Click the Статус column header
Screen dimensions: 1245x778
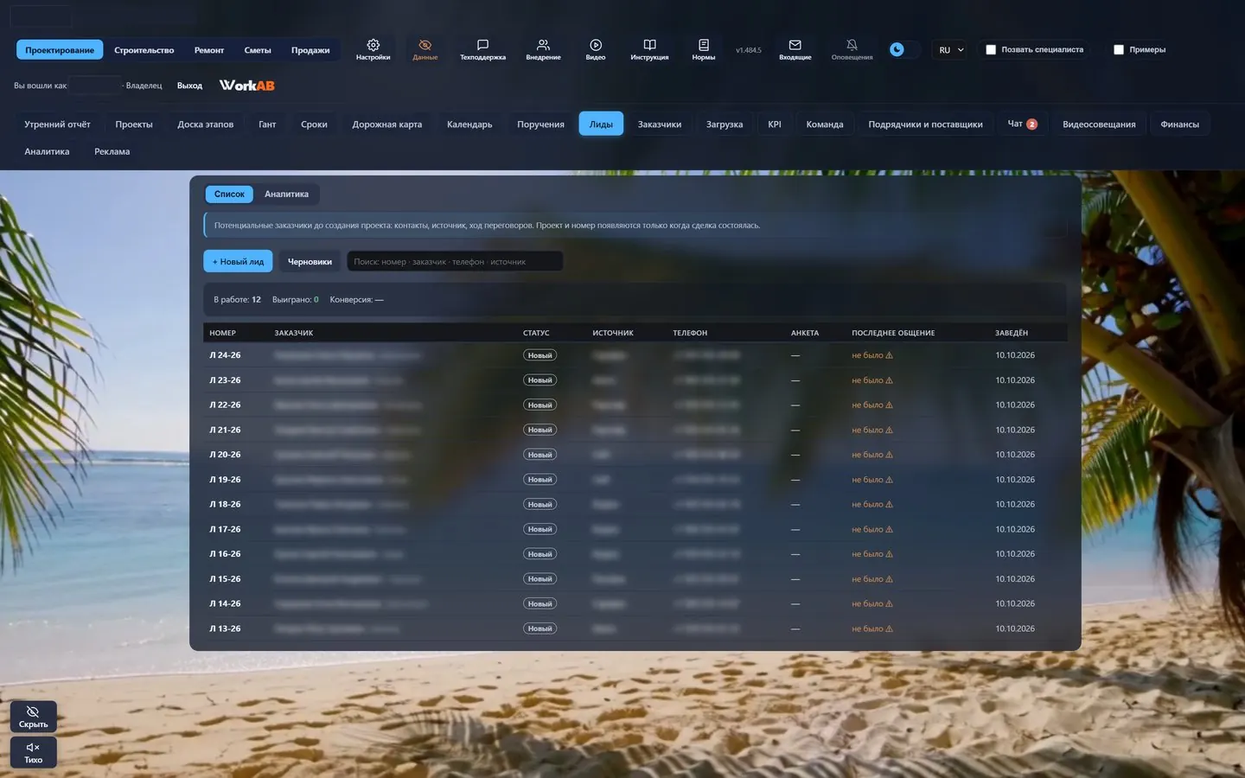pos(536,333)
